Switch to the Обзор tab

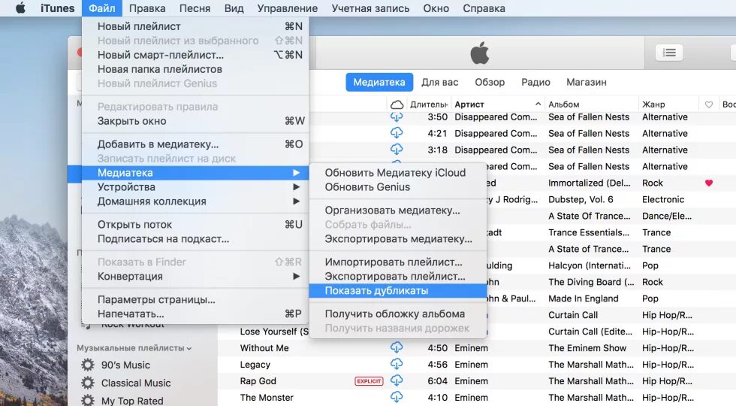coord(490,82)
